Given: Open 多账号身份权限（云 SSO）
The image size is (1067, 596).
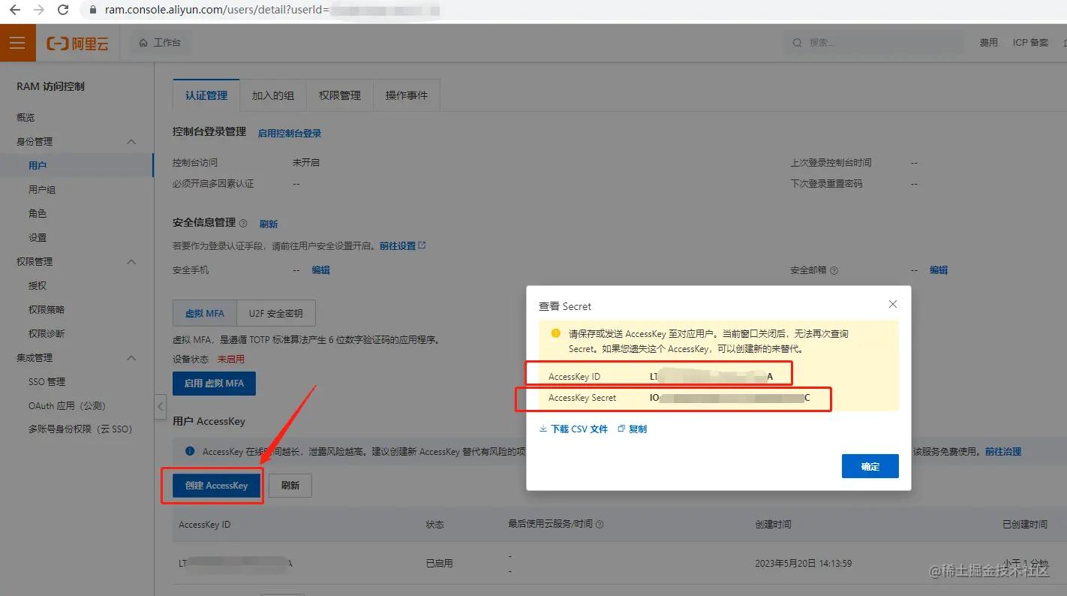Looking at the screenshot, I should (x=80, y=429).
